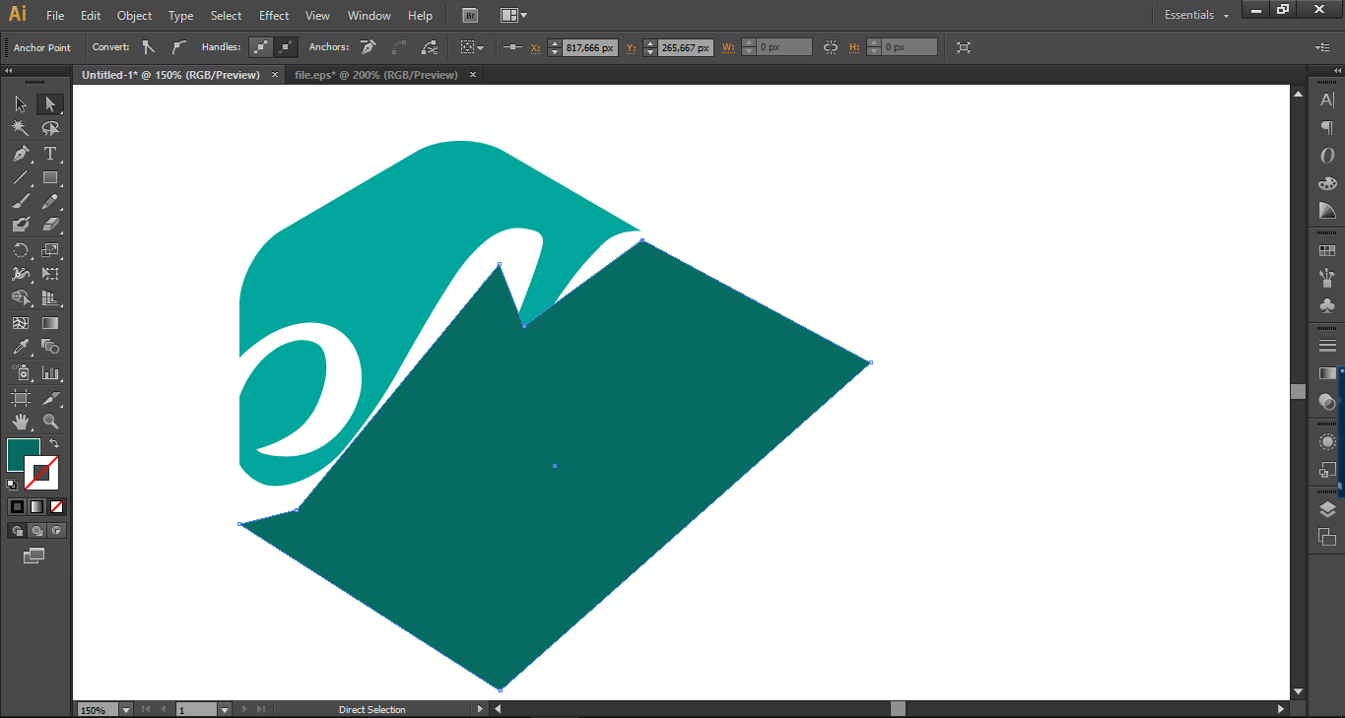Expand the arrange documents dropdown

513,16
